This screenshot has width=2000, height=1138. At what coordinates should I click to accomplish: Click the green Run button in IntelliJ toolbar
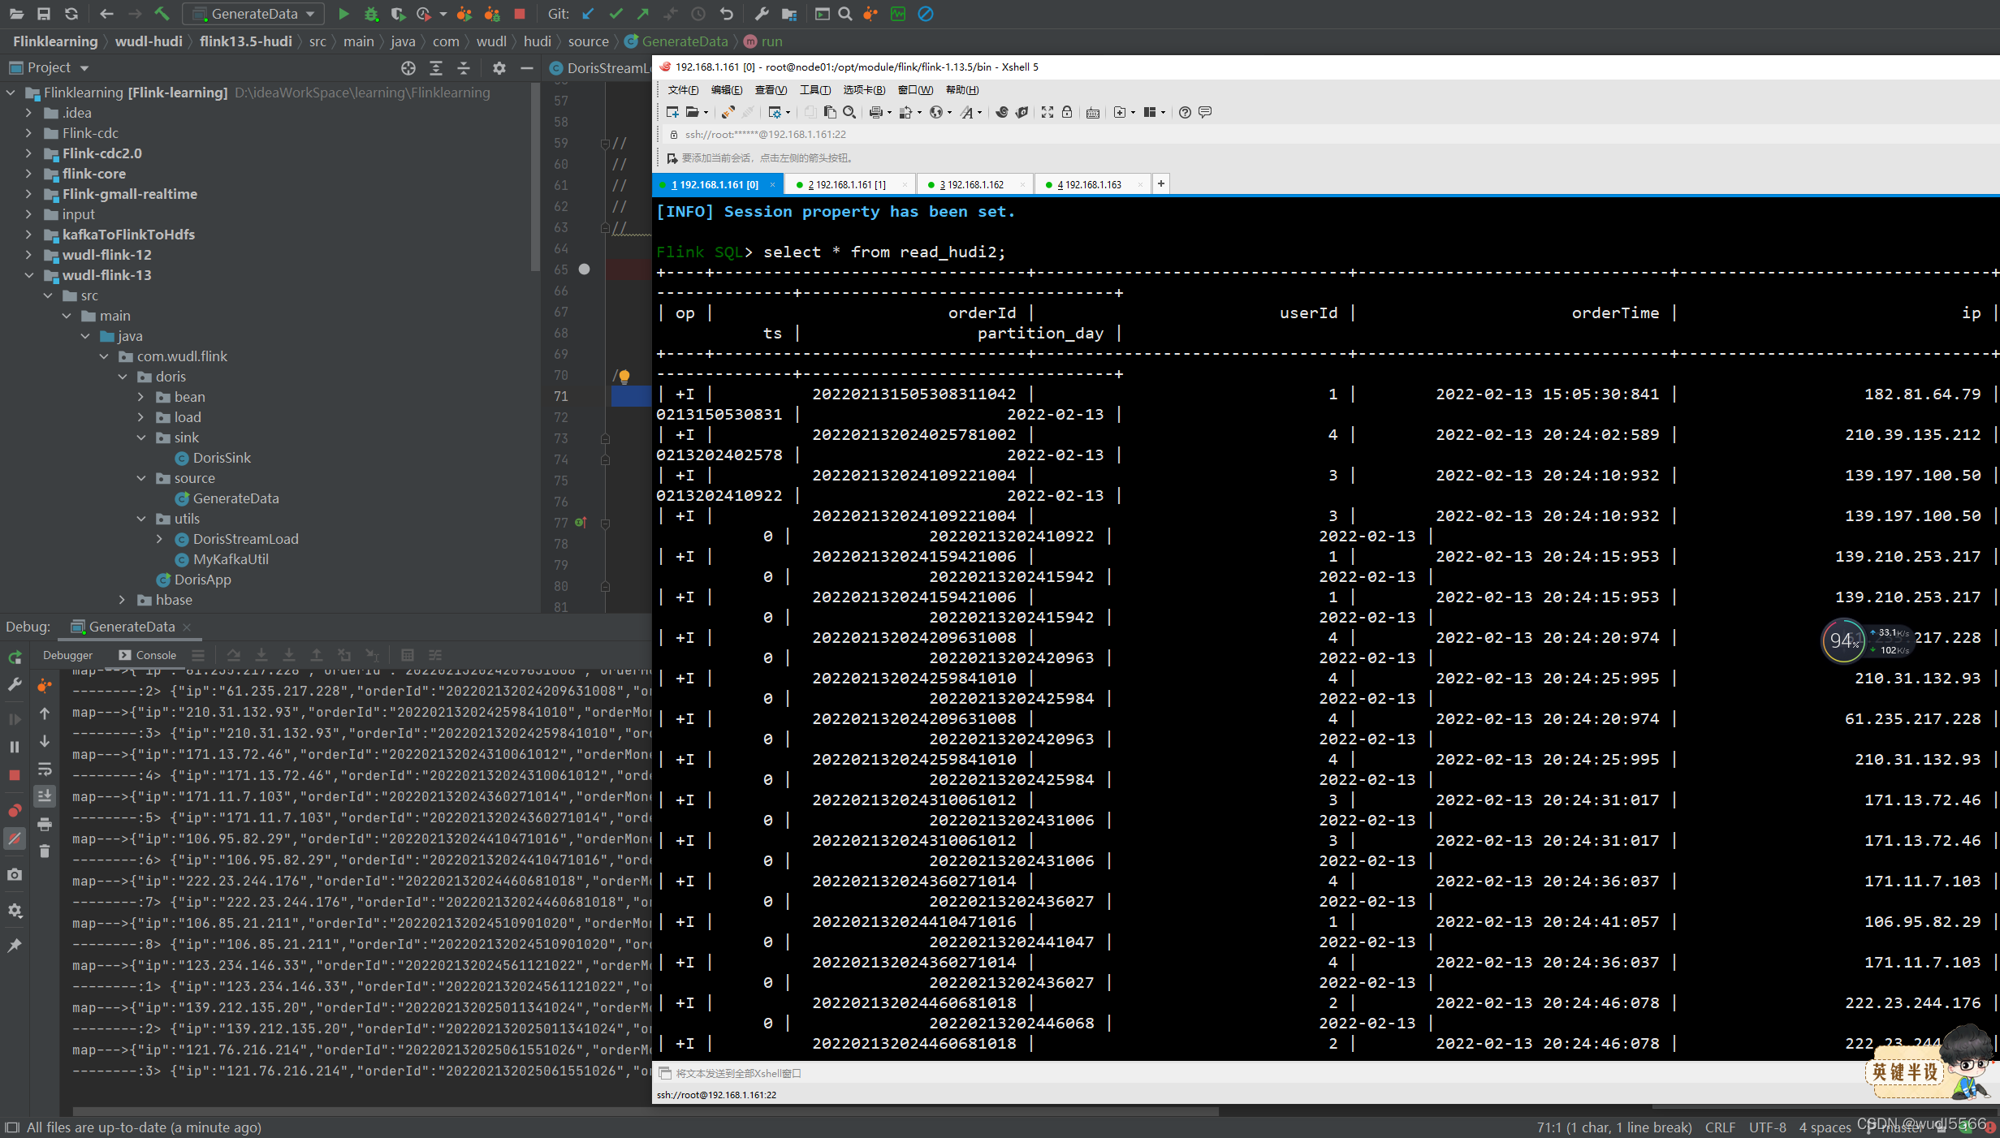[343, 14]
